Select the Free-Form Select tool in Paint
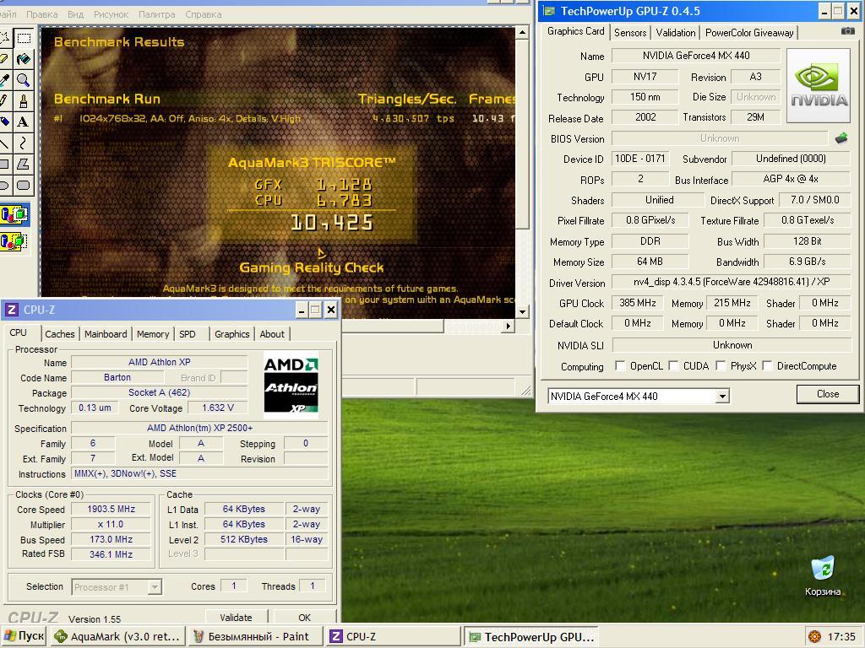865x648 pixels. (x=4, y=39)
